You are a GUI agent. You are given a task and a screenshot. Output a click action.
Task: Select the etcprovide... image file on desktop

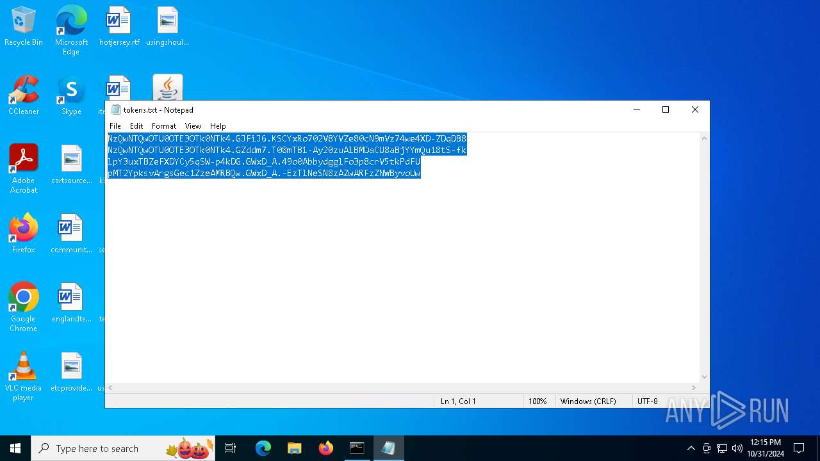pyautogui.click(x=71, y=373)
